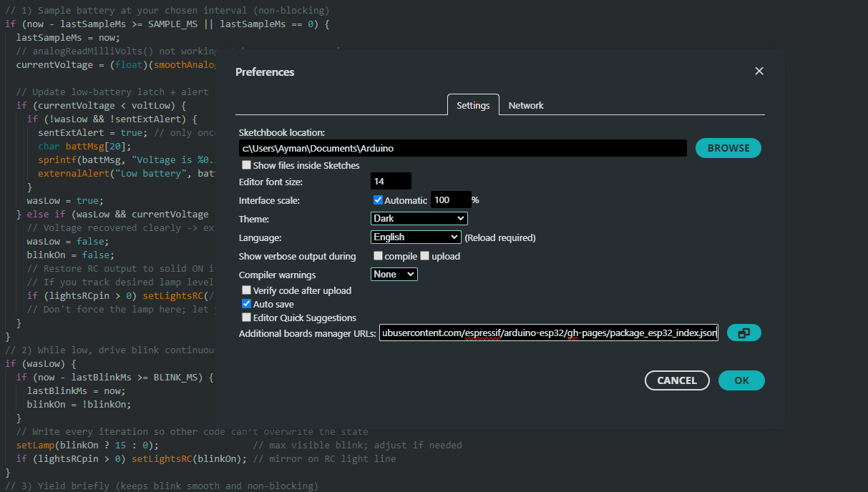This screenshot has height=492, width=868.
Task: Click code line 'wasLow = true;' in editor
Action: click(x=65, y=200)
